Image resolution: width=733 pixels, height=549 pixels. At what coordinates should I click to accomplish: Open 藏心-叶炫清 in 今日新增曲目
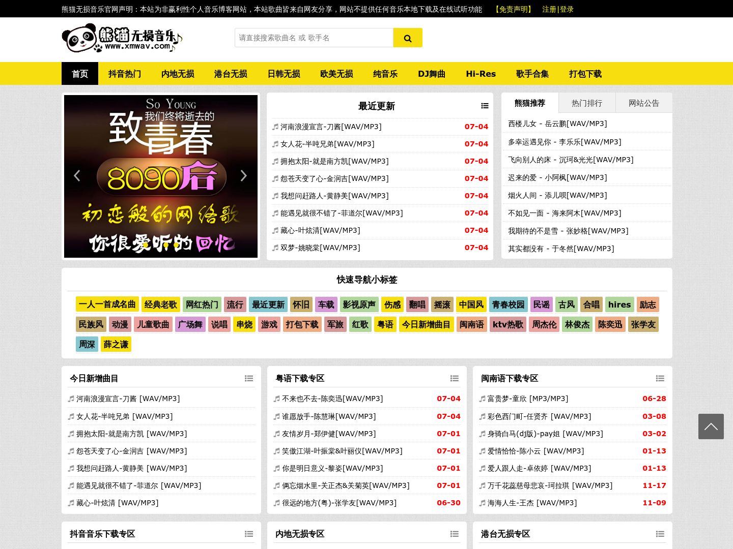coord(117,503)
